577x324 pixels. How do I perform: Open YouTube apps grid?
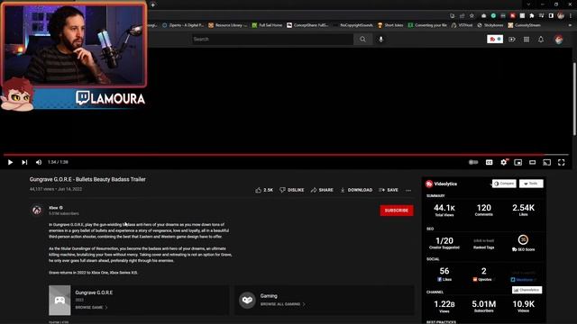click(527, 39)
